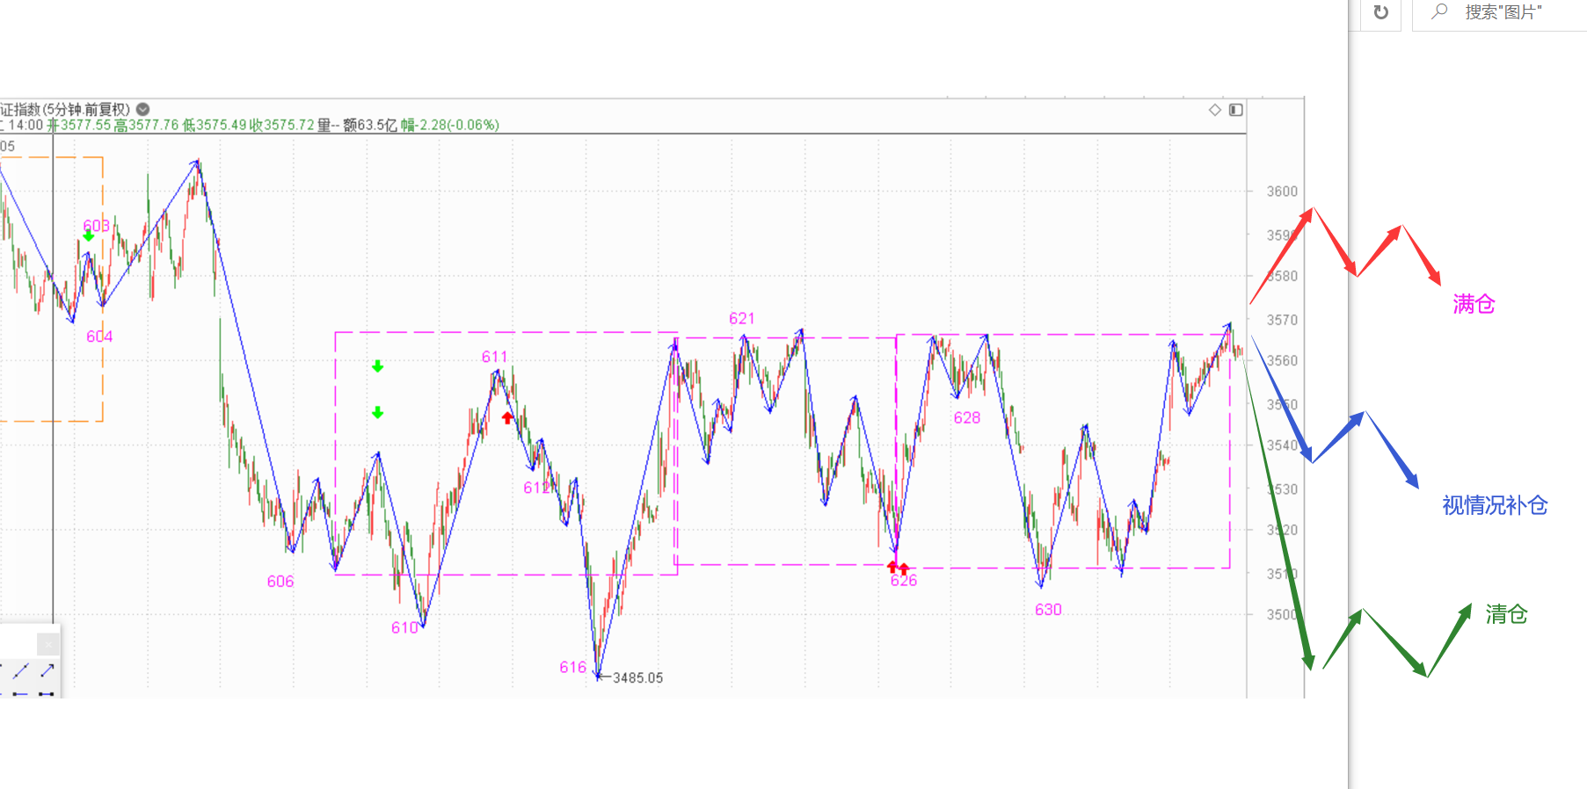Select the line segment drawing tool

(x=22, y=670)
